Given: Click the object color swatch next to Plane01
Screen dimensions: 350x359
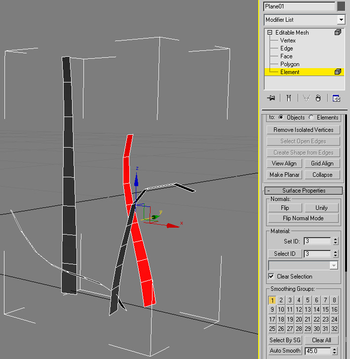Looking at the screenshot, I should pyautogui.click(x=341, y=6).
